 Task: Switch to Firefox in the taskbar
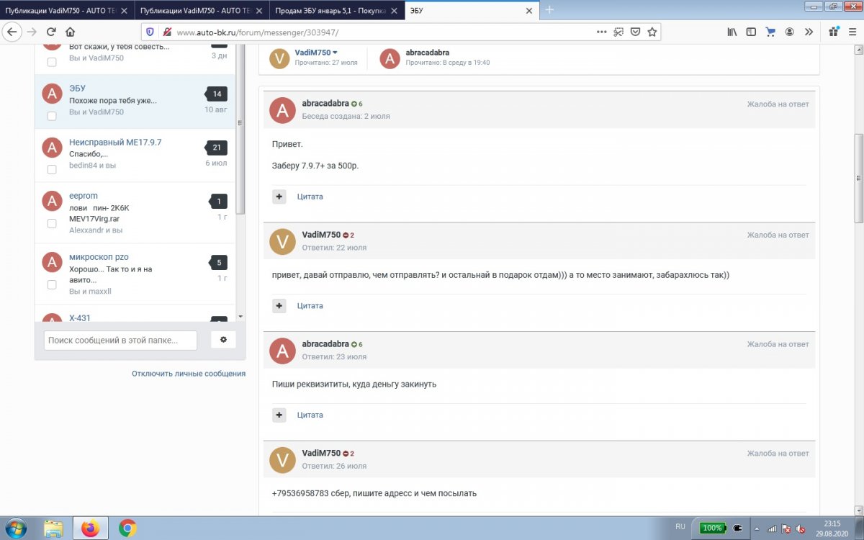tap(91, 528)
